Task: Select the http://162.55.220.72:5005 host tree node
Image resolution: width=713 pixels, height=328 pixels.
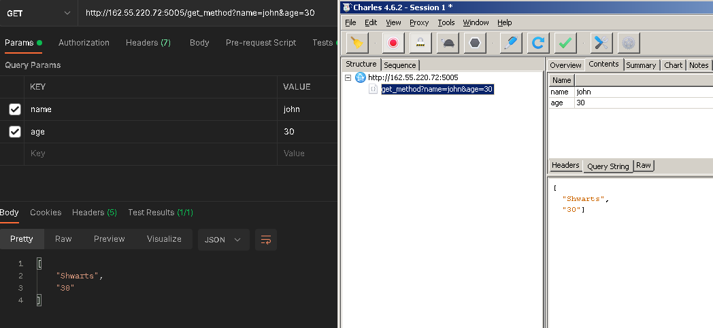Action: (x=413, y=77)
